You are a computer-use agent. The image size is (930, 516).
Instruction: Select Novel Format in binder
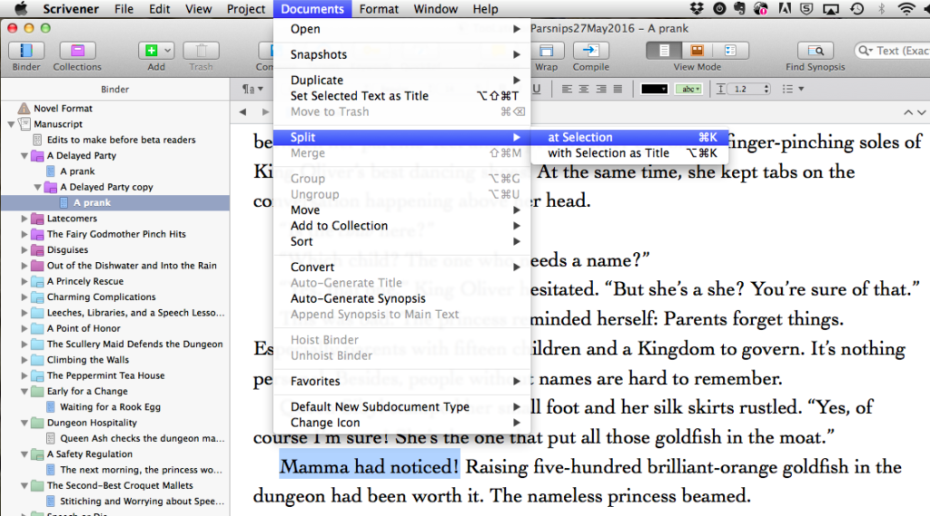63,109
